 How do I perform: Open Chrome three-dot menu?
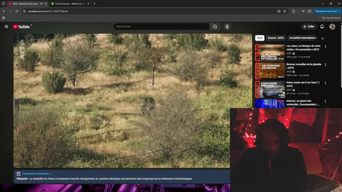[339, 11]
